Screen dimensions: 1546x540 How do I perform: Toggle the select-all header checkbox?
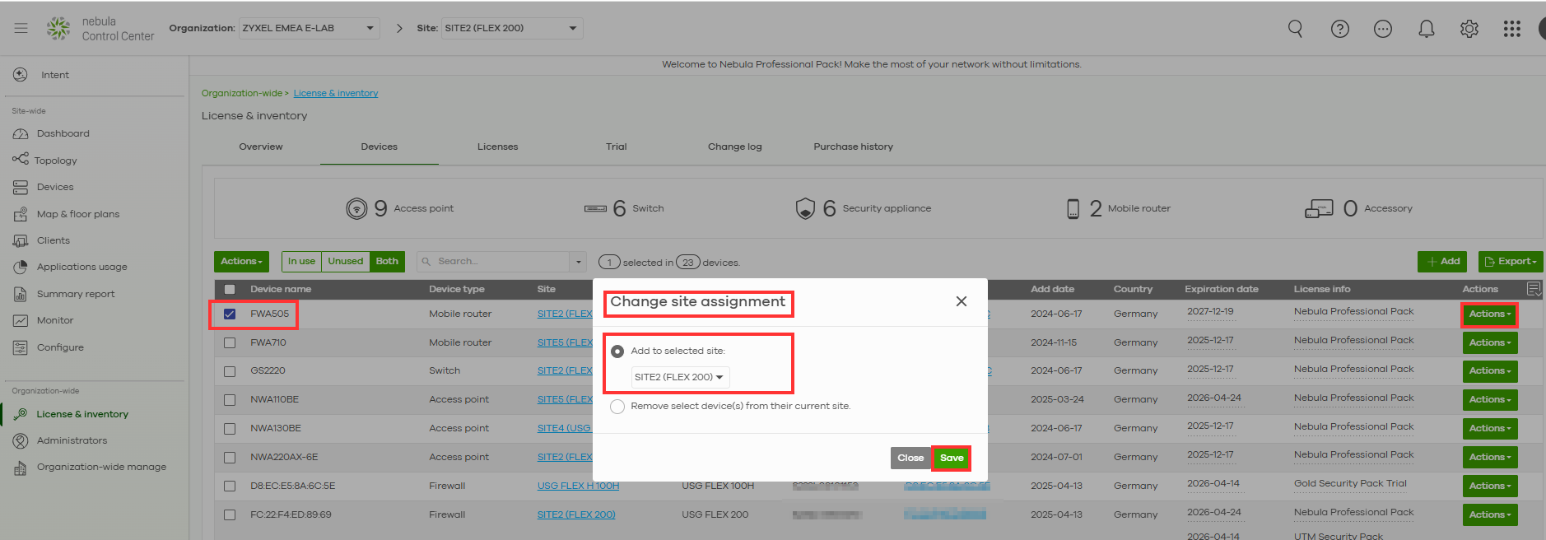(230, 289)
